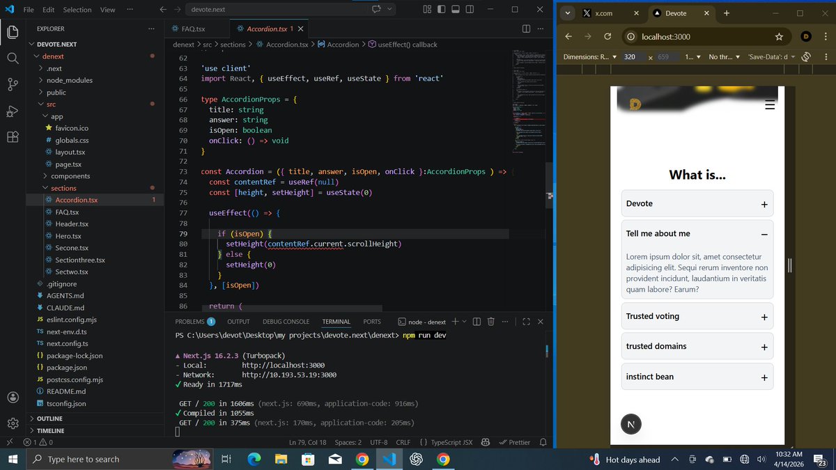Switch to the DEBUG CONSOLE tab

coord(286,322)
